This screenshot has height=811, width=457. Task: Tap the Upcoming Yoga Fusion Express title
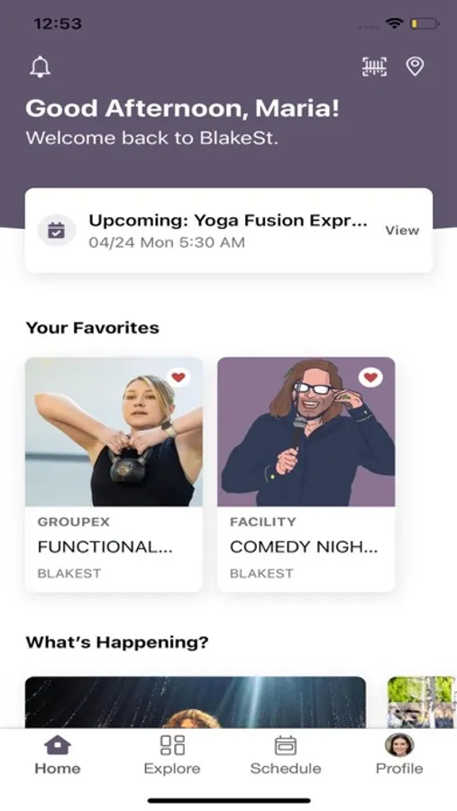pos(228,221)
